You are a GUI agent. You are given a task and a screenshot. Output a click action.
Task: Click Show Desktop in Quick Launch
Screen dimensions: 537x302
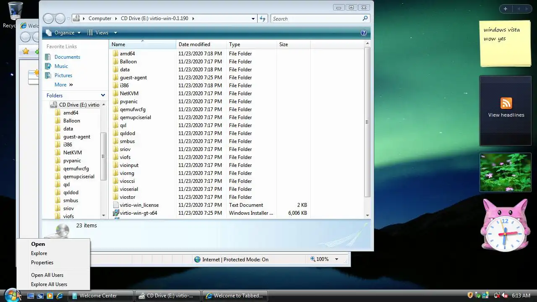[31, 296]
